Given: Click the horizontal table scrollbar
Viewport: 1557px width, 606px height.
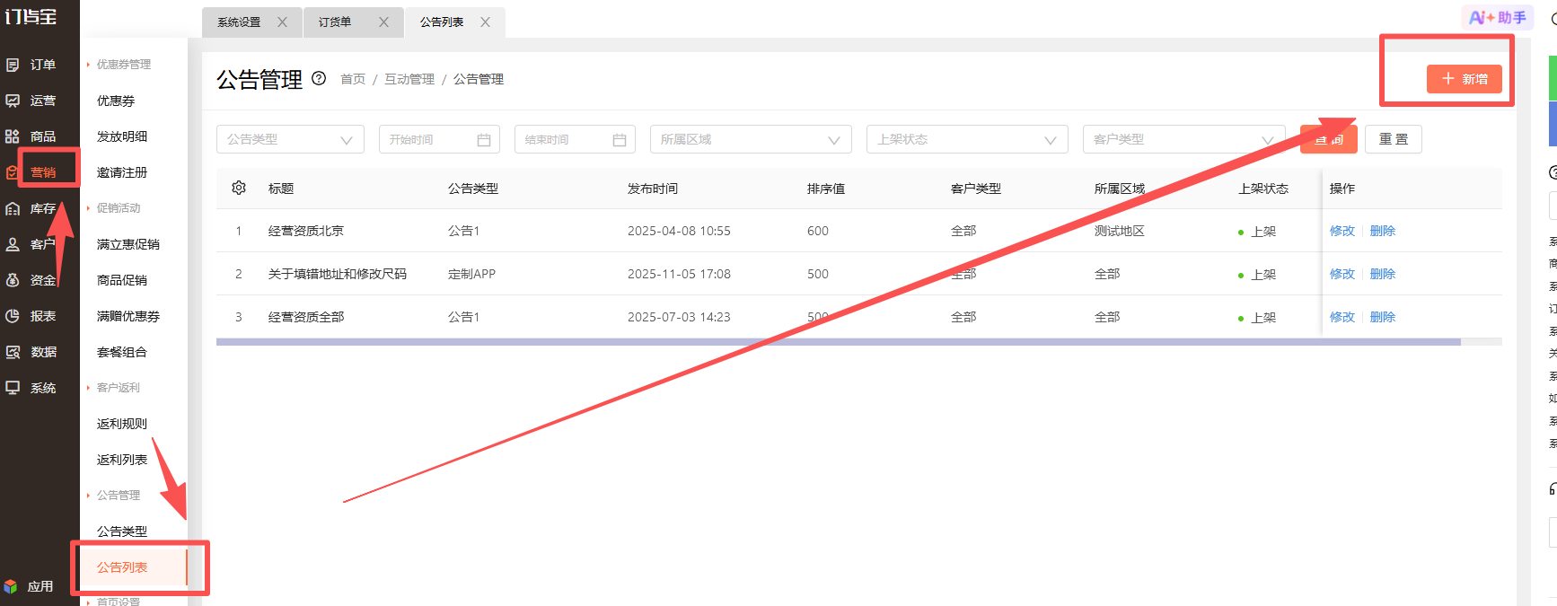Looking at the screenshot, I should click(839, 342).
